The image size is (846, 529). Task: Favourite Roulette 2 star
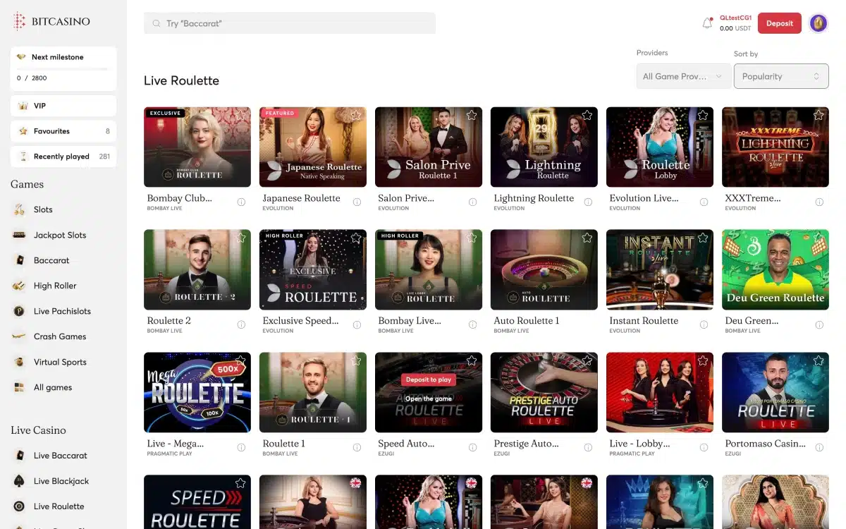(240, 238)
